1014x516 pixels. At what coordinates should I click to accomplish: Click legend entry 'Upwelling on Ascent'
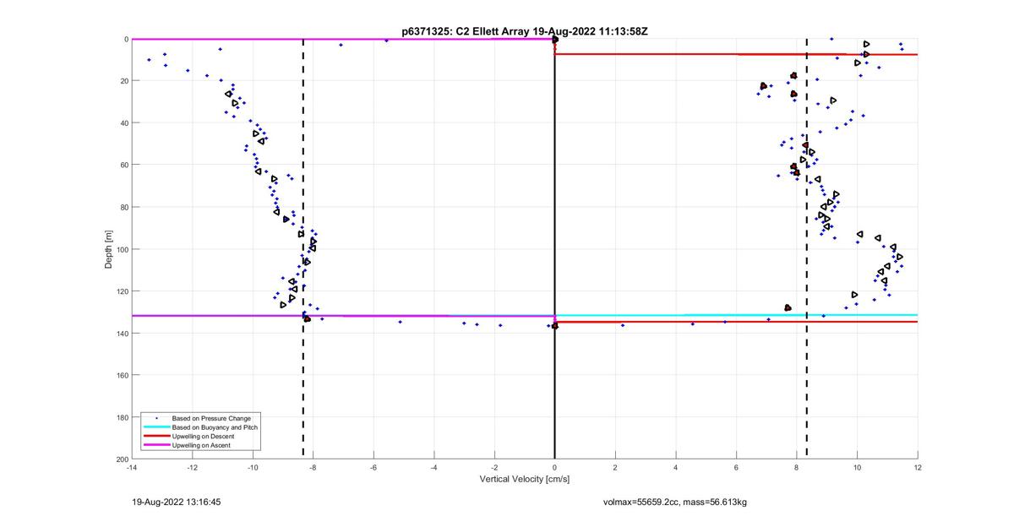[x=202, y=444]
